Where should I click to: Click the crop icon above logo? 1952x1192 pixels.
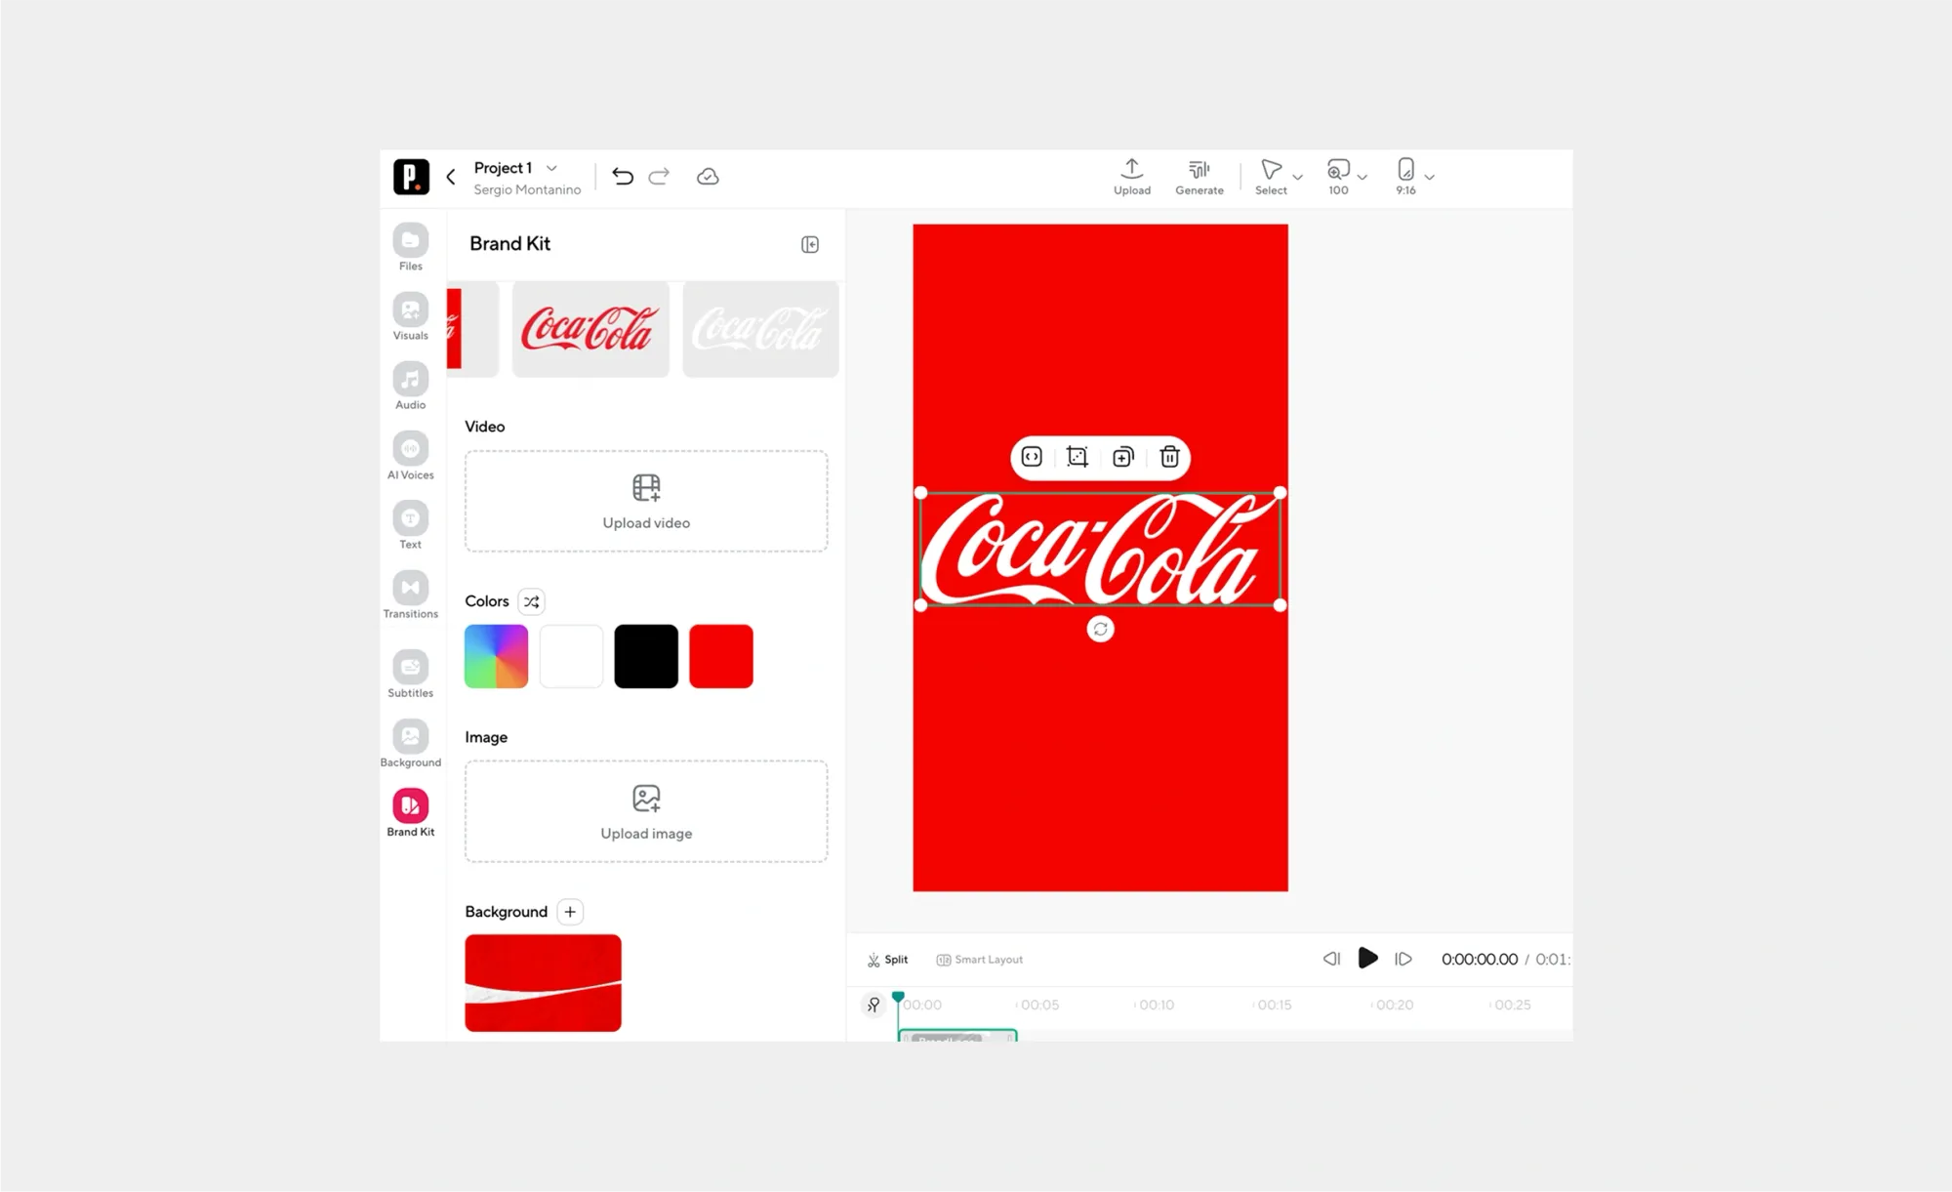[1078, 457]
